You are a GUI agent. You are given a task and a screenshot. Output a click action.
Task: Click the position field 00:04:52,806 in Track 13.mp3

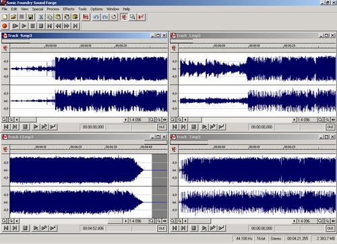tap(93, 229)
